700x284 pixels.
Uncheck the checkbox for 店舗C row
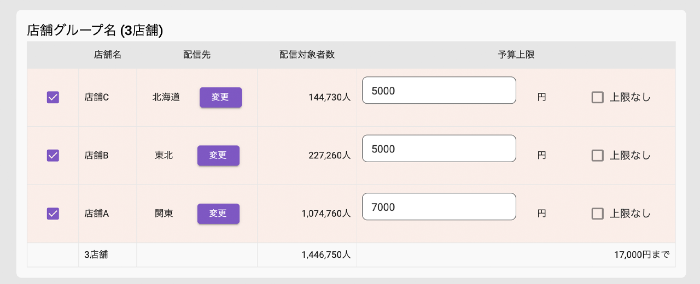point(53,98)
